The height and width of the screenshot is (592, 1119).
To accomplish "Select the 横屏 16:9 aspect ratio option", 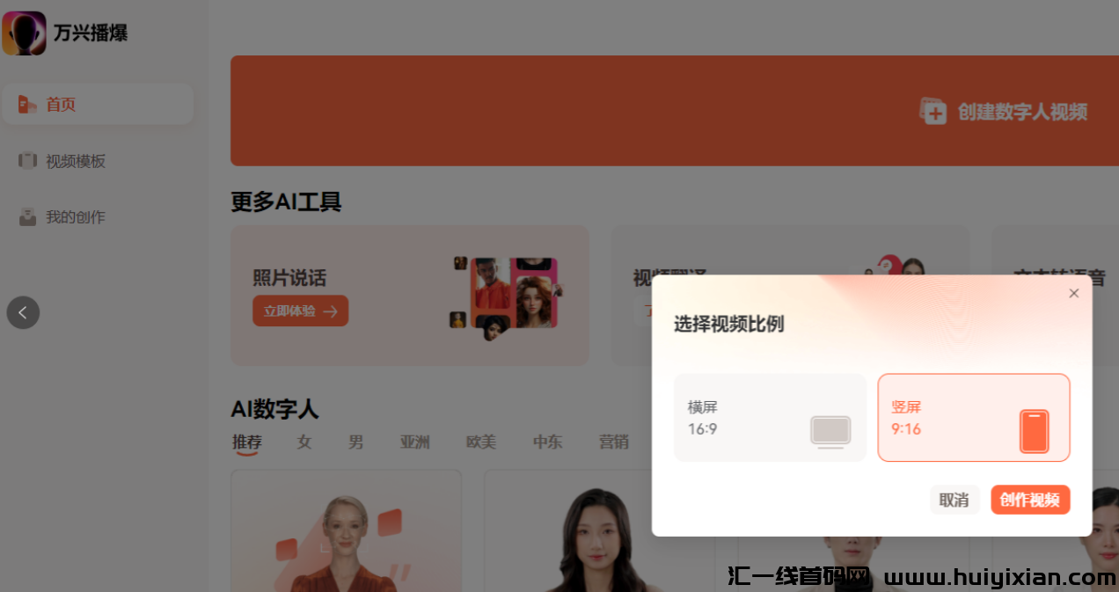I will pos(770,418).
